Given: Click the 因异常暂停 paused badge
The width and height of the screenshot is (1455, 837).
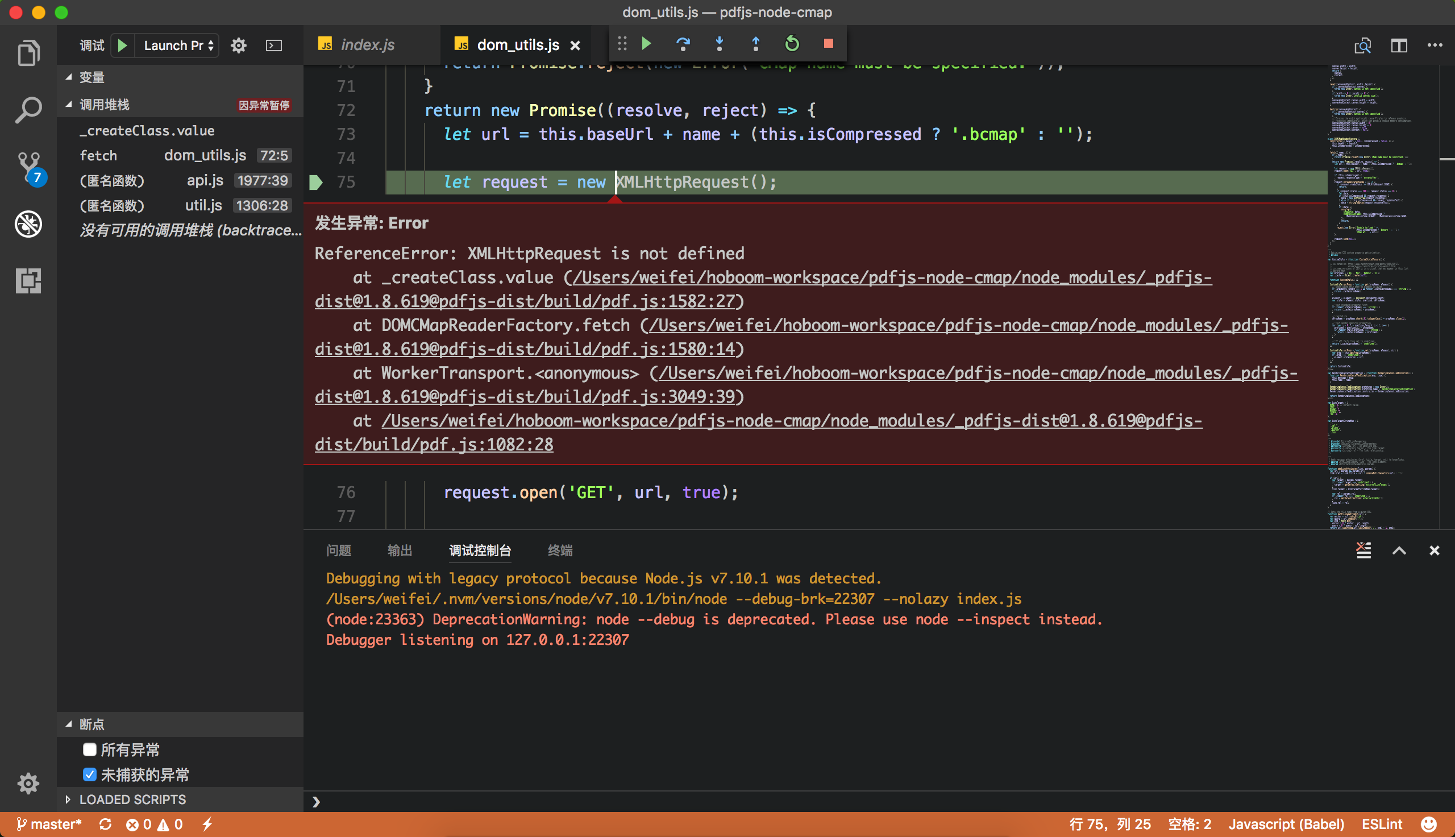Looking at the screenshot, I should pos(264,105).
